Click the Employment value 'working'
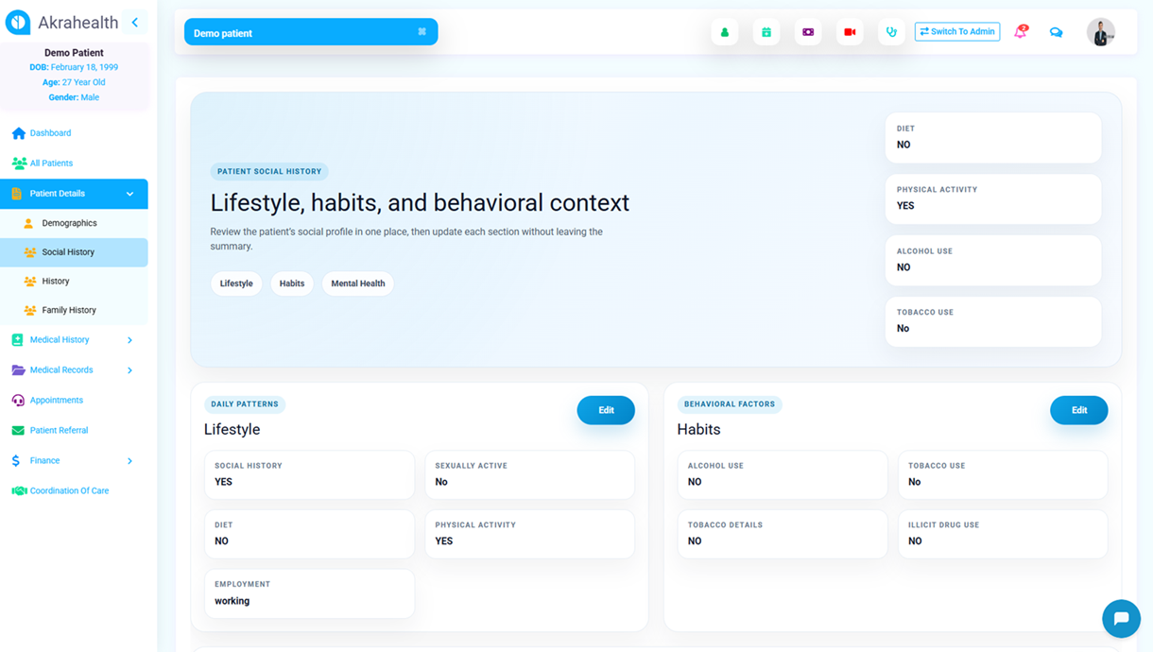 (232, 601)
